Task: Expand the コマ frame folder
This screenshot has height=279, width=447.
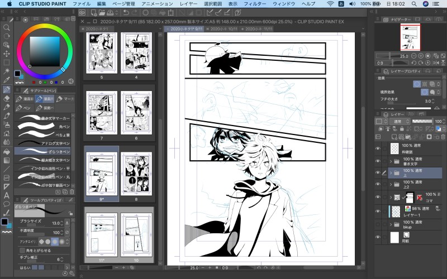Action: [x=391, y=197]
